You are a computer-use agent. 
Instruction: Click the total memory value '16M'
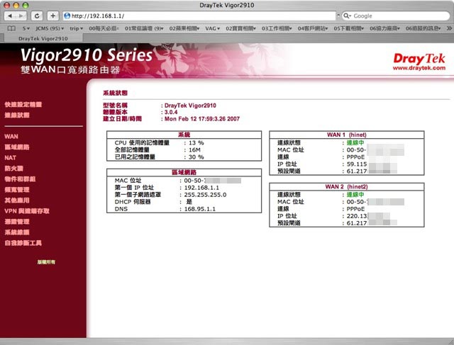194,149
